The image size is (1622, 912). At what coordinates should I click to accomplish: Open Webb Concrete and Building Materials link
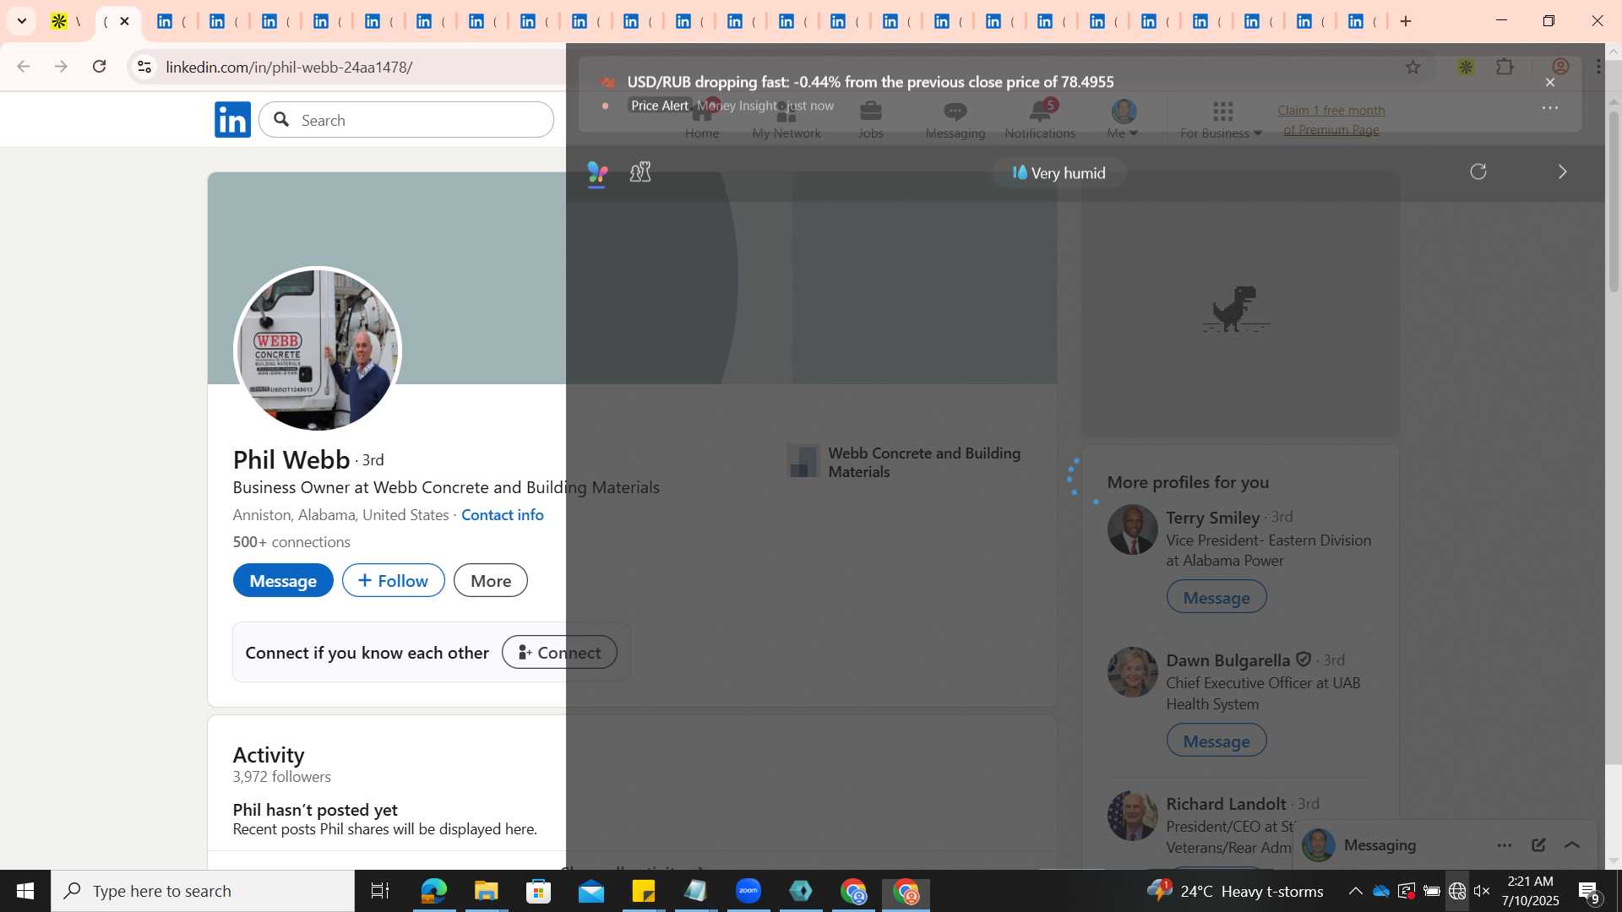click(906, 463)
